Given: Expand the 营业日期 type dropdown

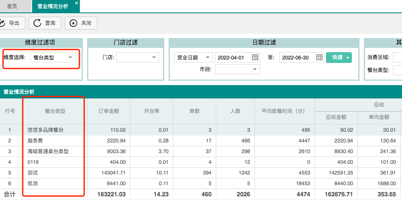Looking at the screenshot, I should point(208,57).
